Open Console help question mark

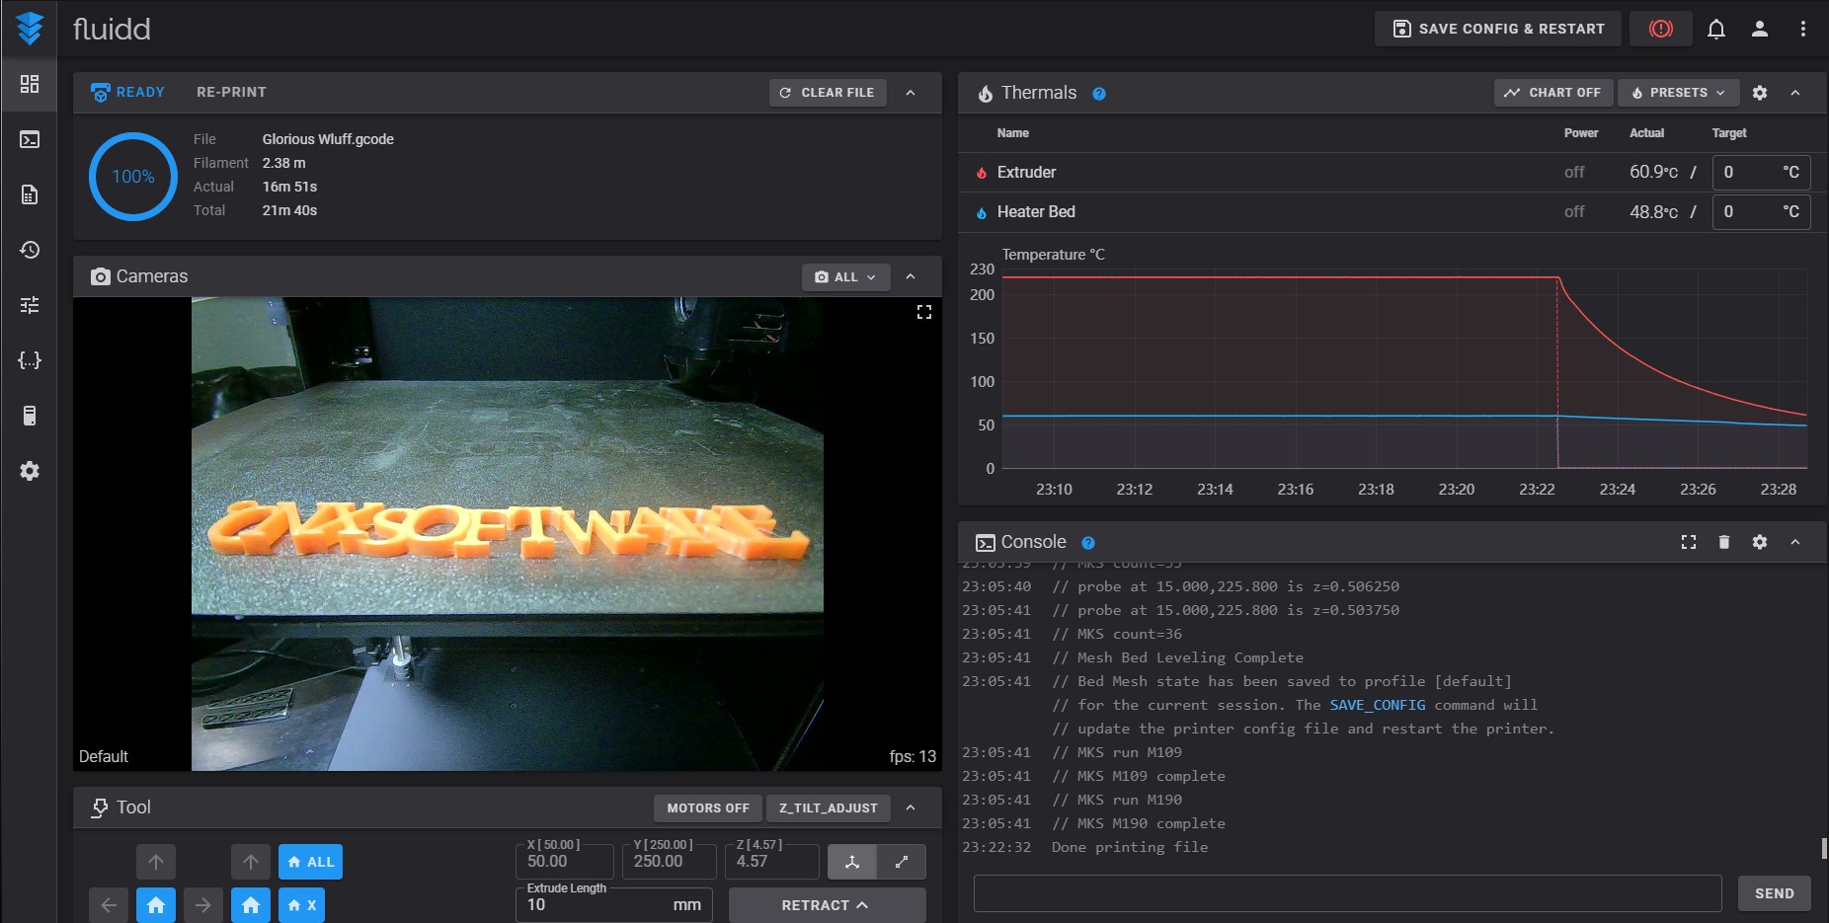(x=1088, y=543)
